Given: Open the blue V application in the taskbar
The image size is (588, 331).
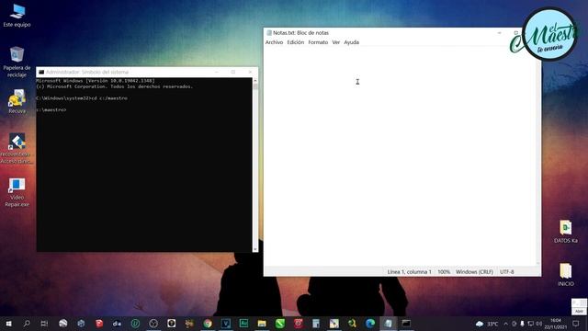Looking at the screenshot, I should (x=226, y=324).
